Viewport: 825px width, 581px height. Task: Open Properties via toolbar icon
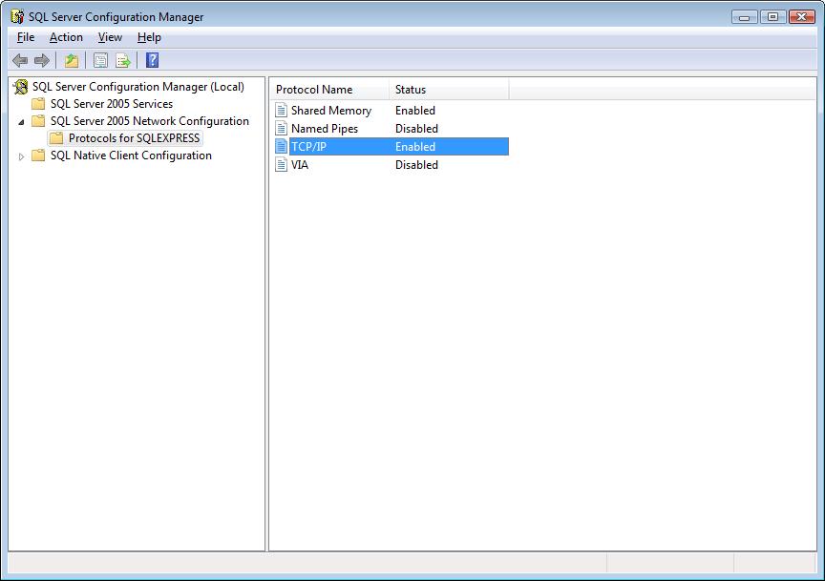click(x=100, y=60)
